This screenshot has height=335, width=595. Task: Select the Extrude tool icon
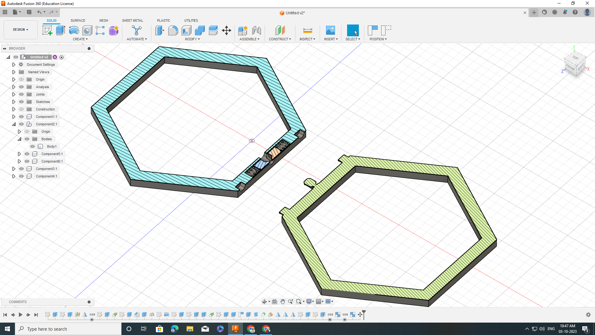[x=60, y=30]
